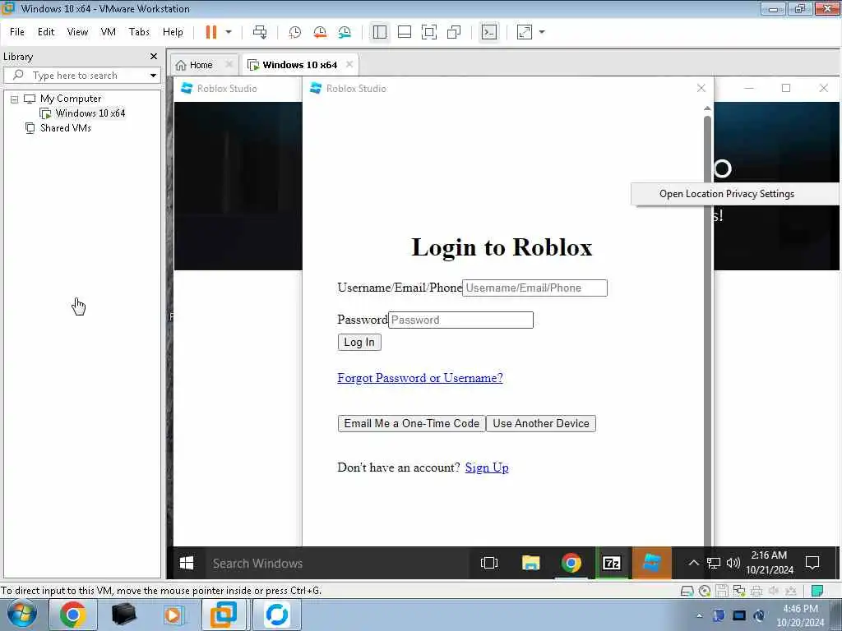Select Roblox Studio in guest taskbar
The width and height of the screenshot is (842, 631).
(x=652, y=563)
